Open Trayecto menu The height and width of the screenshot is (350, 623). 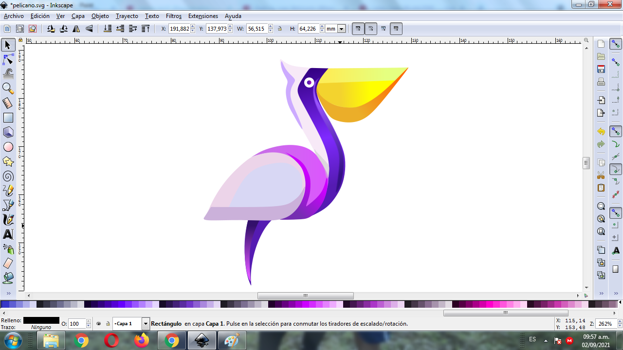click(x=127, y=16)
